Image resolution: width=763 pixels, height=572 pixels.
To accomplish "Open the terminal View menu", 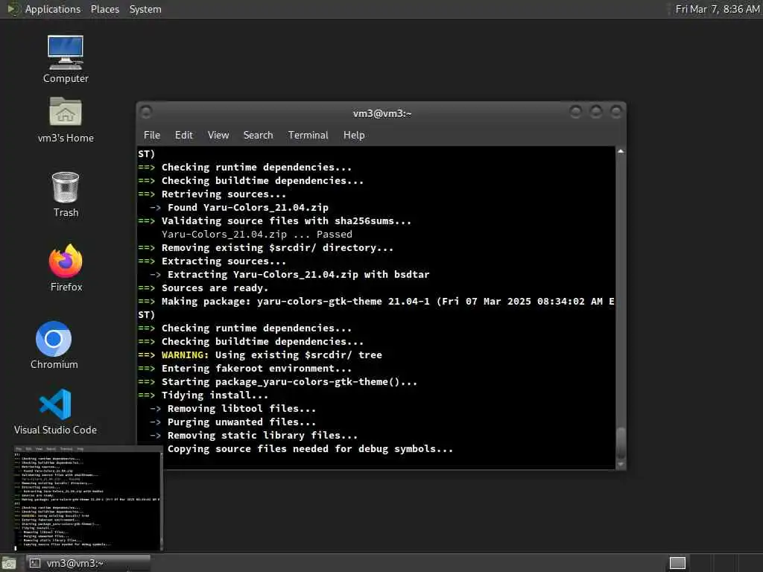I will (x=218, y=135).
